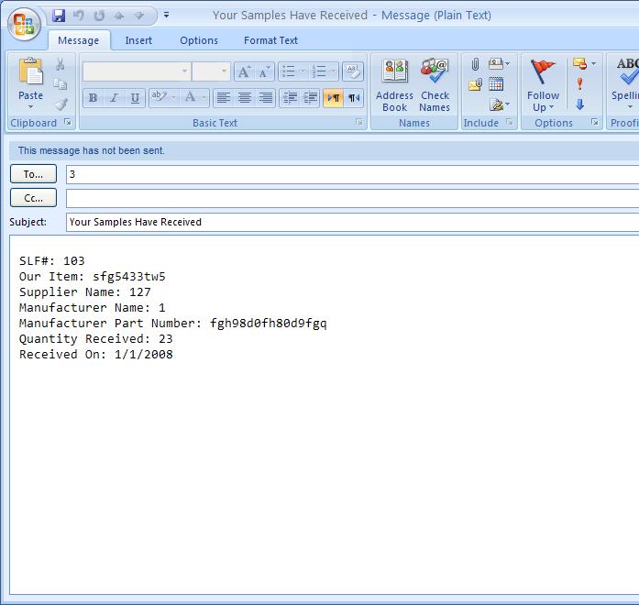The image size is (639, 605).
Task: Open the Office button menu
Action: pyautogui.click(x=24, y=24)
